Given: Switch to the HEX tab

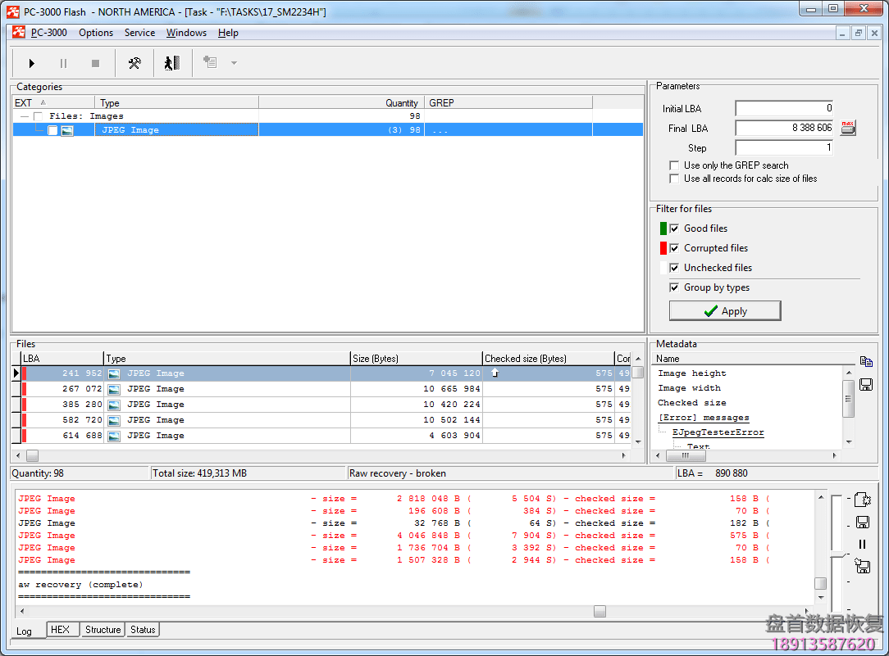Looking at the screenshot, I should (x=60, y=630).
